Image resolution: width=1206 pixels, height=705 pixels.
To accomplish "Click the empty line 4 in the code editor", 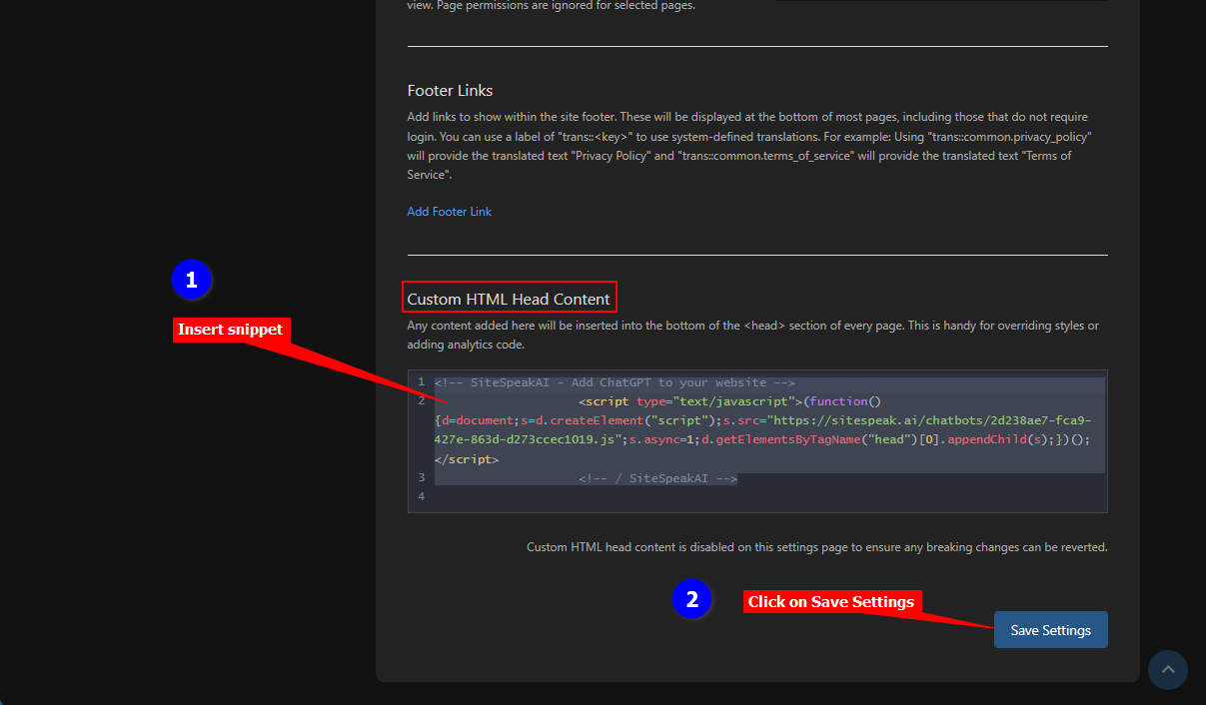I will [699, 497].
